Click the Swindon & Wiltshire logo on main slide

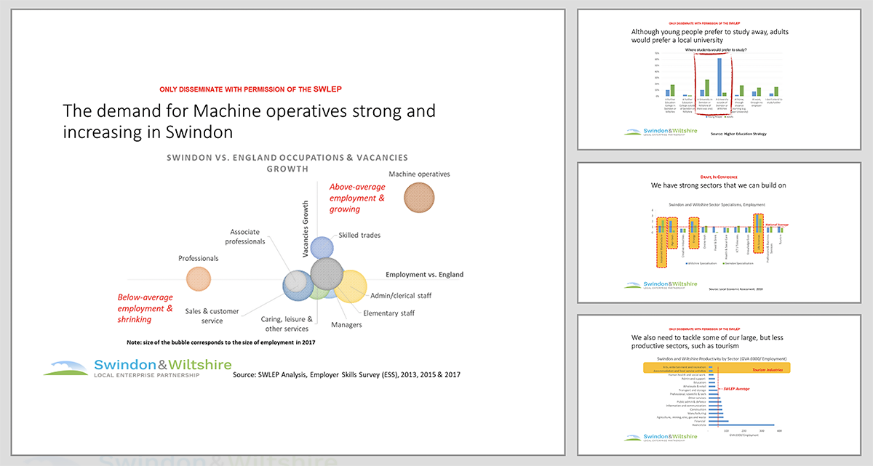pyautogui.click(x=137, y=368)
